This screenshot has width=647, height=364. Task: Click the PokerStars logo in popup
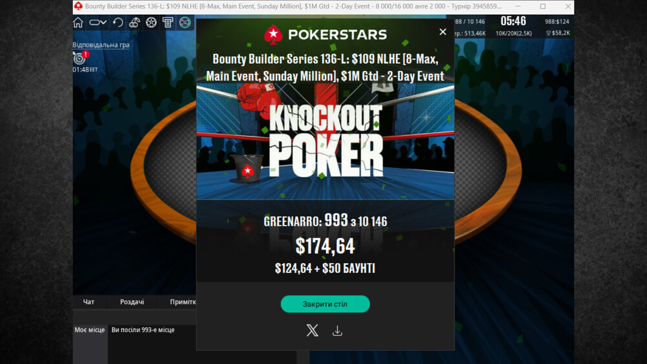(325, 35)
